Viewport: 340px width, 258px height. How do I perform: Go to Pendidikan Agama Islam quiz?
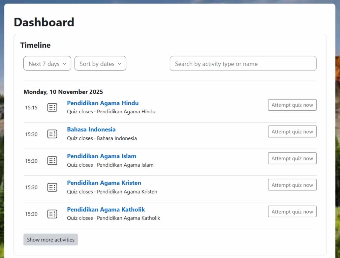point(101,156)
